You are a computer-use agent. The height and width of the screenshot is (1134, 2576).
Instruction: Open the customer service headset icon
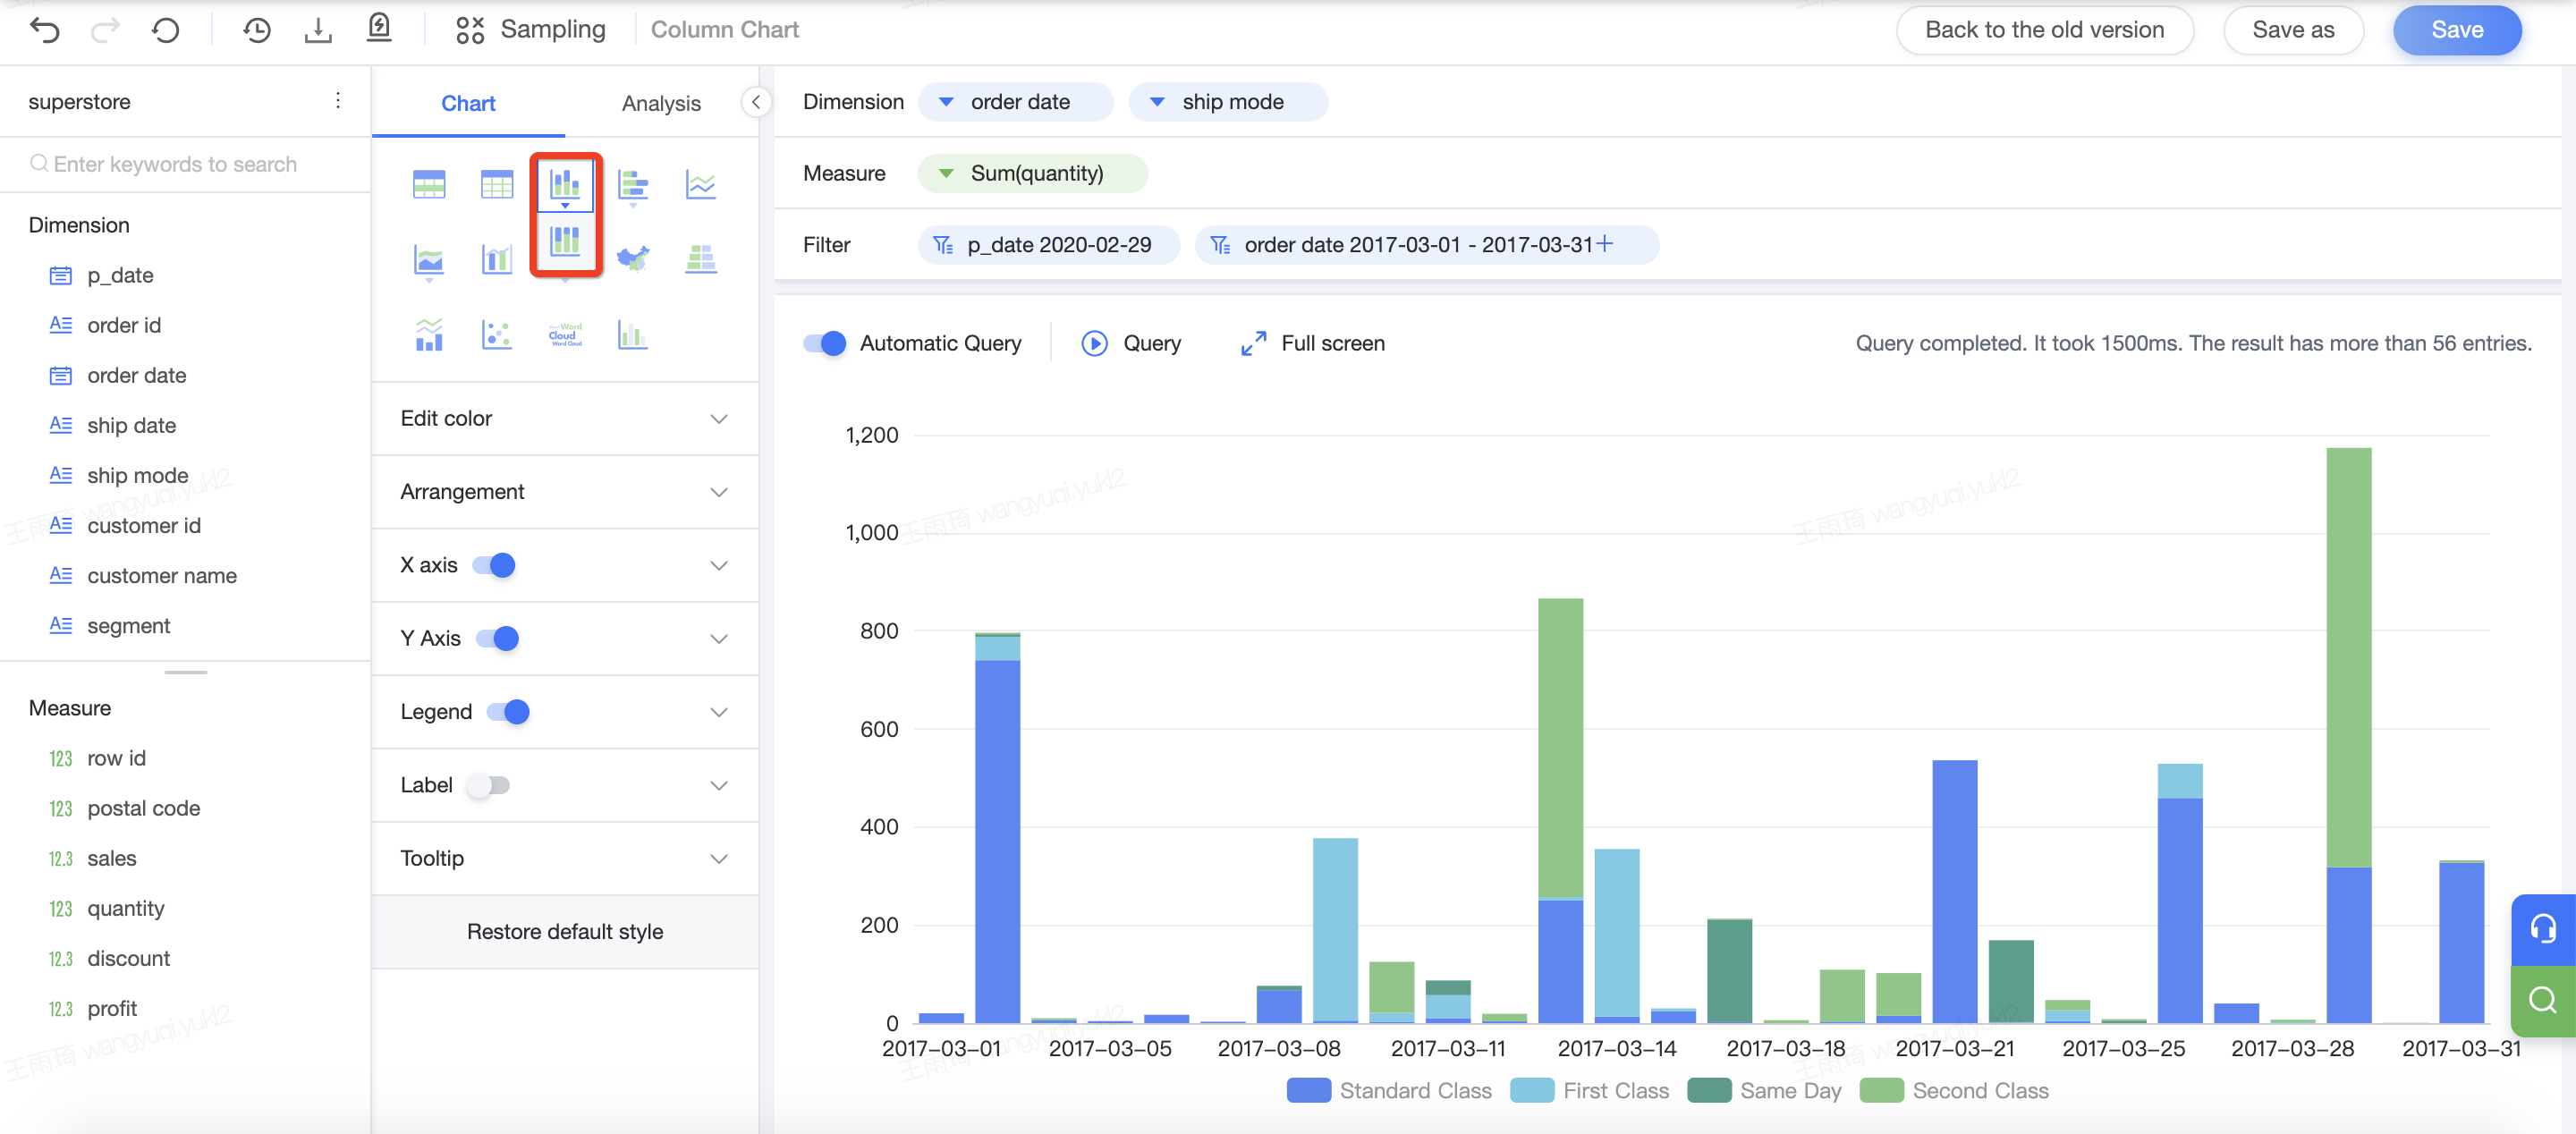2543,930
